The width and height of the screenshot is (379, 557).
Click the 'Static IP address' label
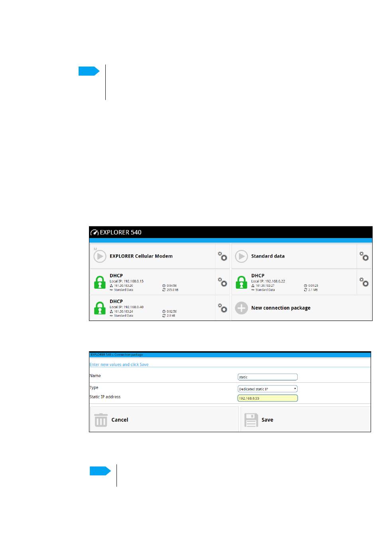(105, 397)
